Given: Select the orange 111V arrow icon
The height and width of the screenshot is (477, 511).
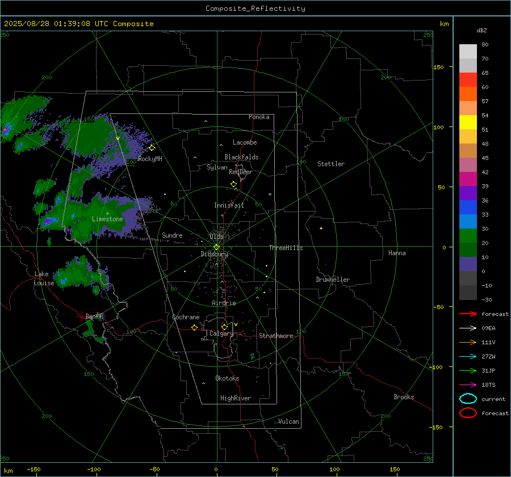Looking at the screenshot, I should [x=468, y=342].
